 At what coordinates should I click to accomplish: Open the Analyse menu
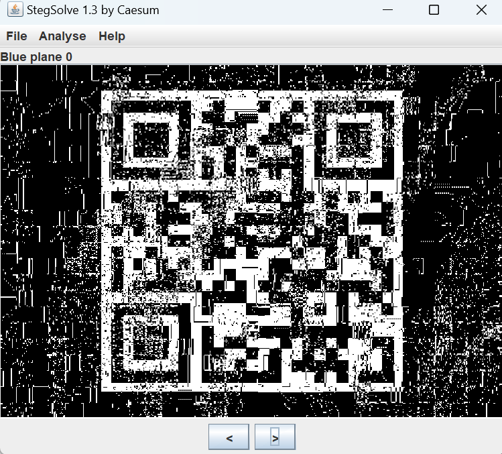62,36
